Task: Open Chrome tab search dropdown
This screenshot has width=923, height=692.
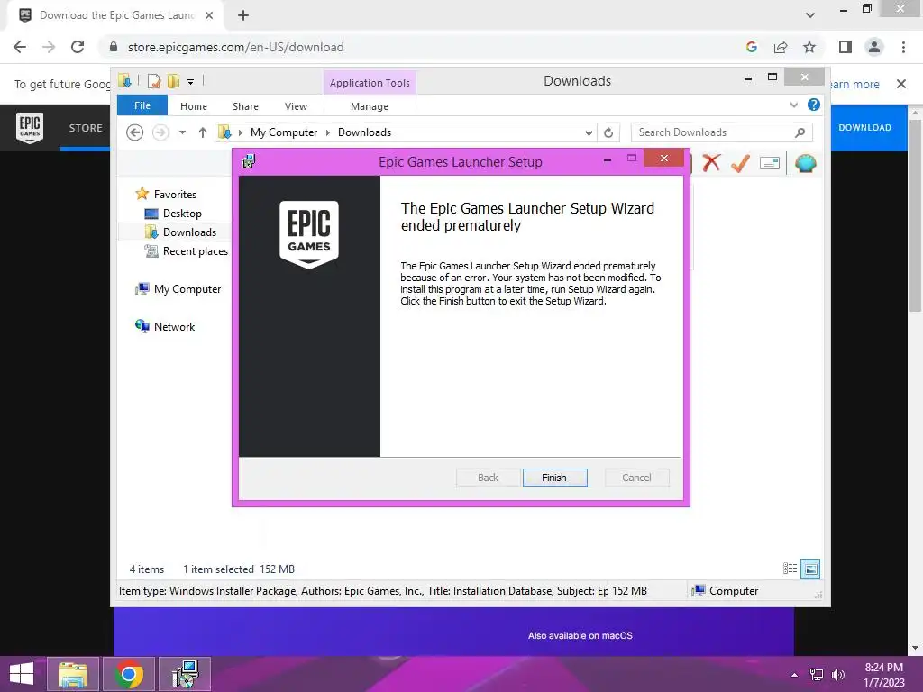Action: click(x=810, y=15)
